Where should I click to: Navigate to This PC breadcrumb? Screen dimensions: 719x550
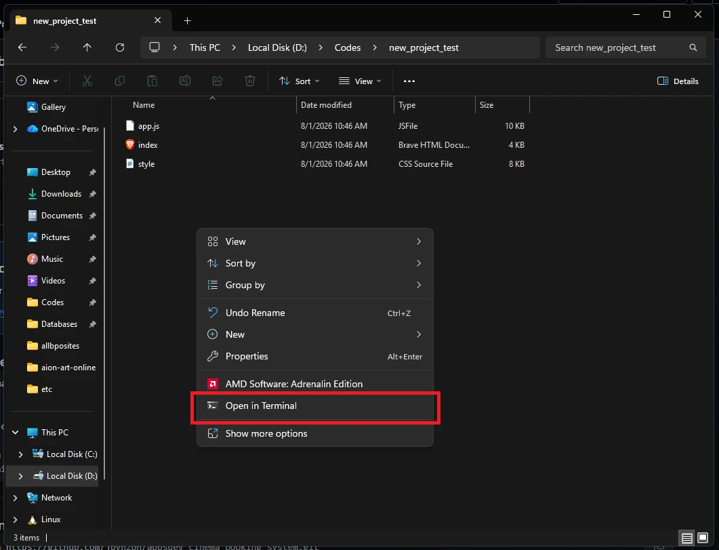pos(205,47)
